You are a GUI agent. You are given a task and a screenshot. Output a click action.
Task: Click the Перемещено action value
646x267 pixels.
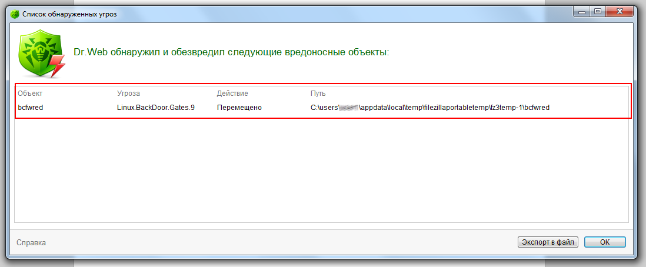[239, 108]
